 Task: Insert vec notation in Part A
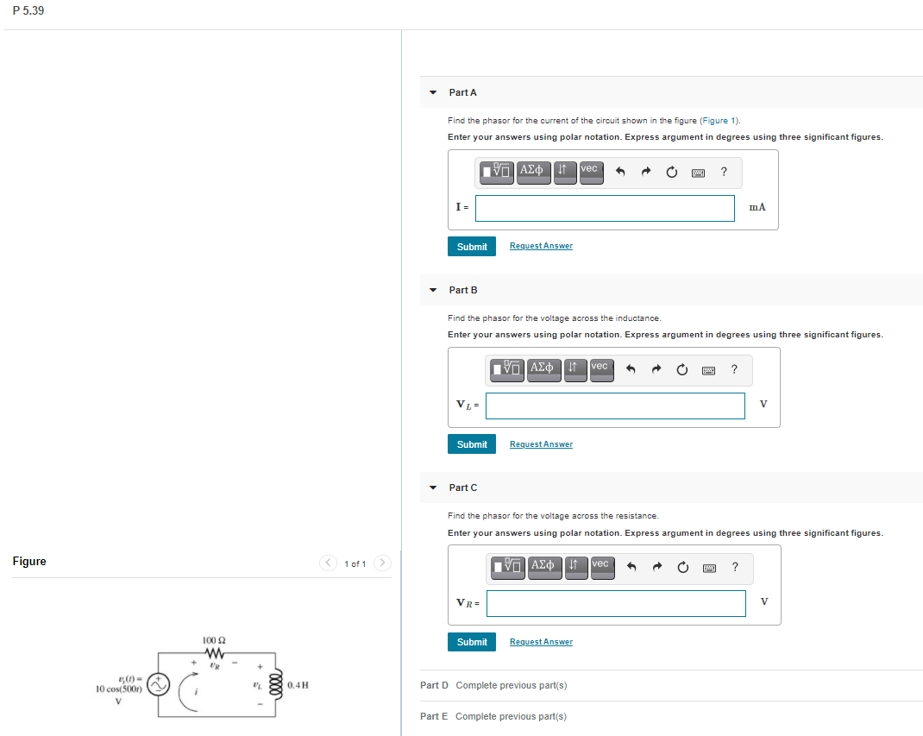[592, 172]
